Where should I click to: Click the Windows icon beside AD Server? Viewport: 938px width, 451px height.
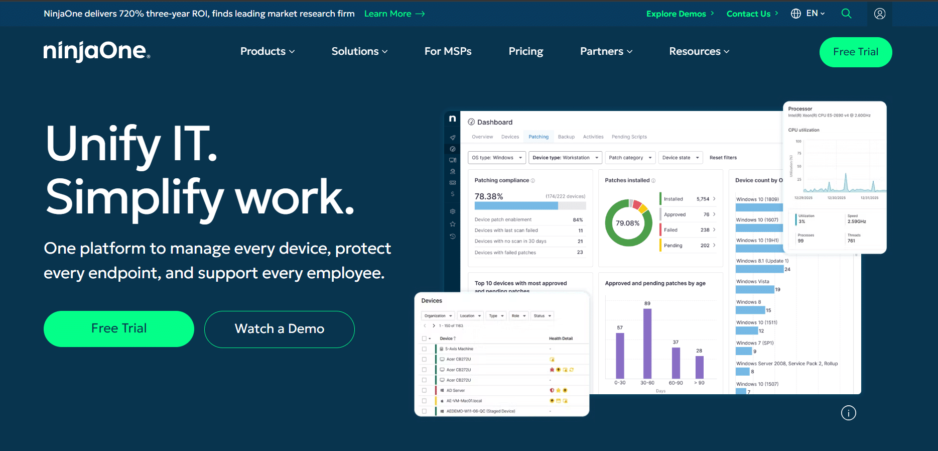tap(442, 390)
